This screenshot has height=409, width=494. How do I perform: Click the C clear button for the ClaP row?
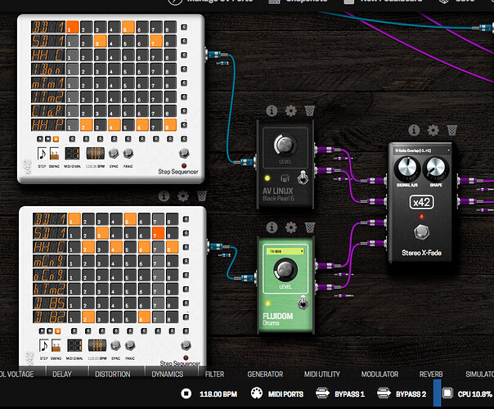pyautogui.click(x=184, y=111)
